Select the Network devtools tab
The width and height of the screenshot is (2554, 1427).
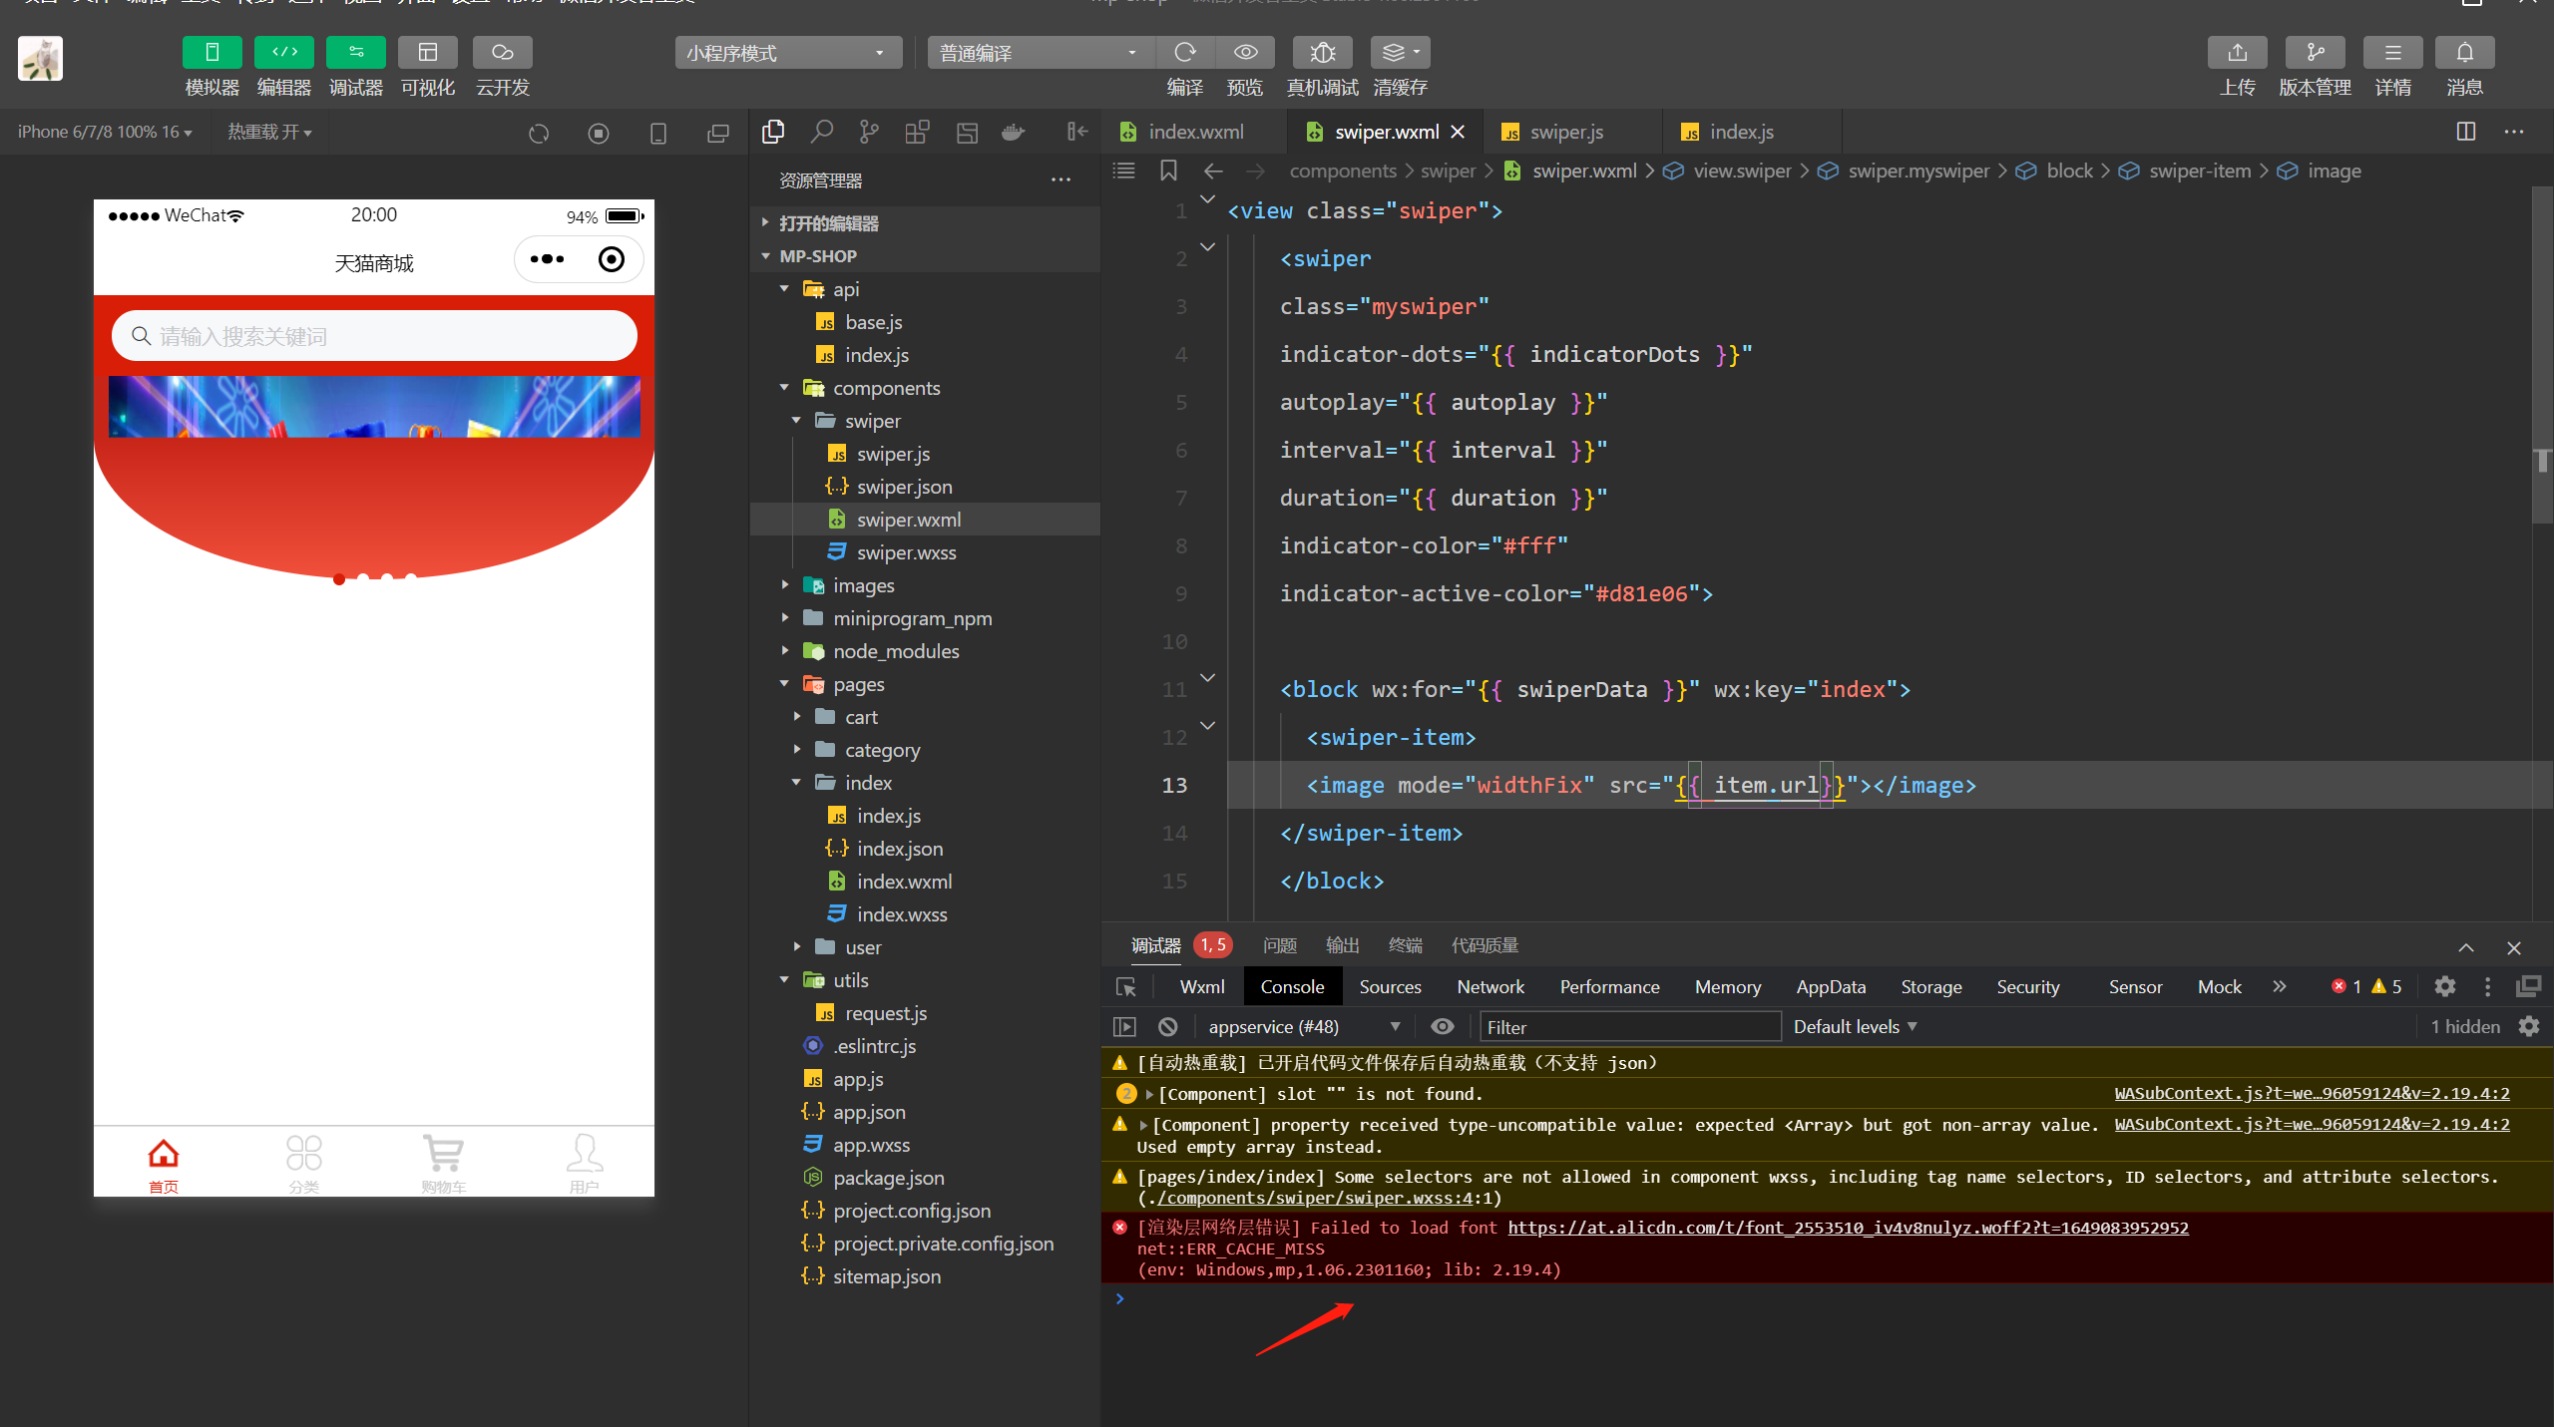1490,986
